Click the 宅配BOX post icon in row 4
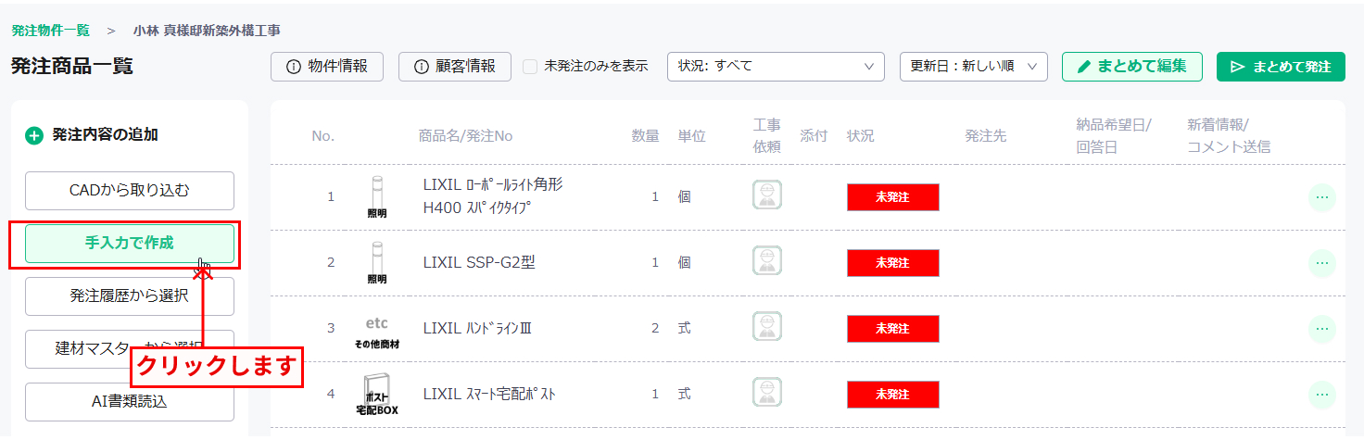The width and height of the screenshot is (1364, 440). (x=377, y=396)
